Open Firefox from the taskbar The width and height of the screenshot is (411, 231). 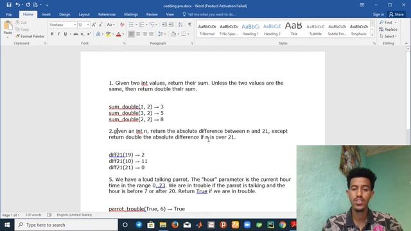(x=175, y=225)
